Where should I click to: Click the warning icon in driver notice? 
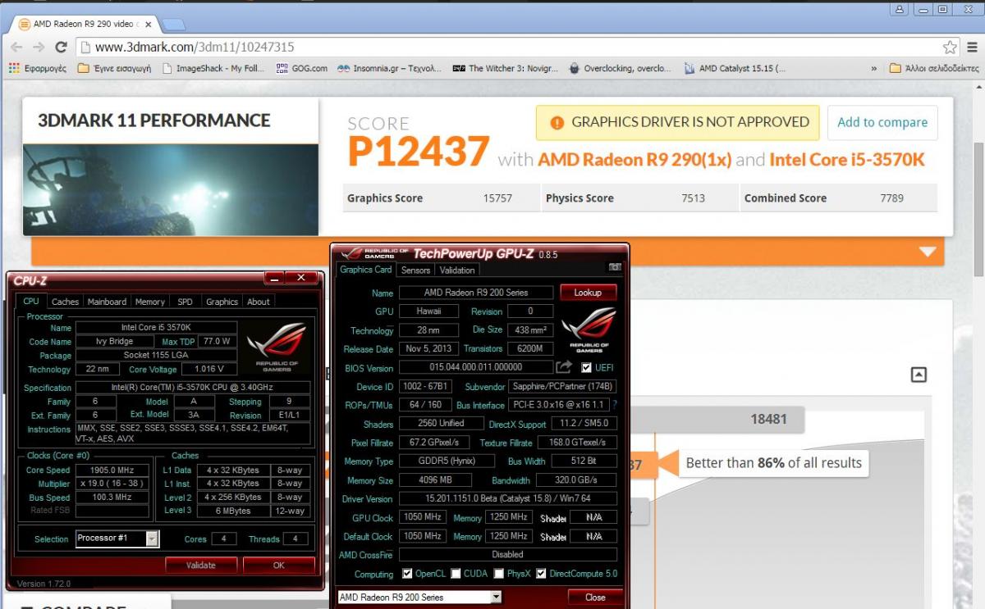tap(557, 122)
